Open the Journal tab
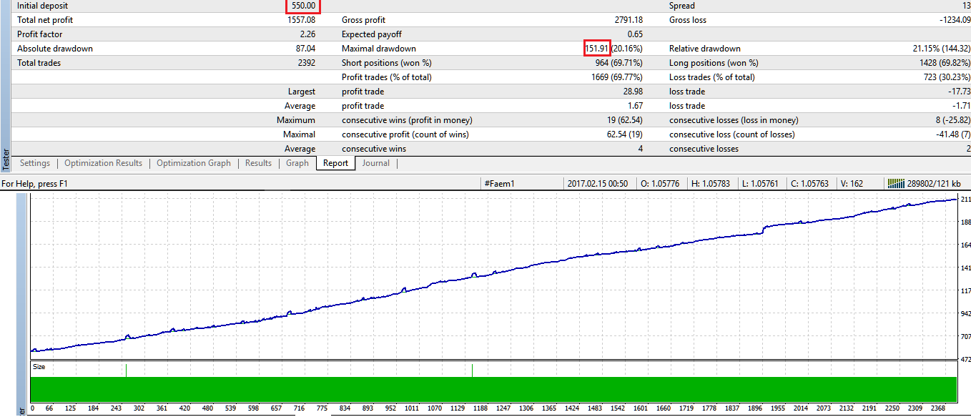This screenshot has height=417, width=971. pos(376,163)
